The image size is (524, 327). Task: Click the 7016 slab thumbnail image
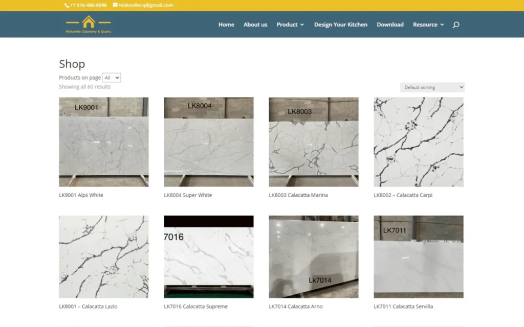pos(209,256)
